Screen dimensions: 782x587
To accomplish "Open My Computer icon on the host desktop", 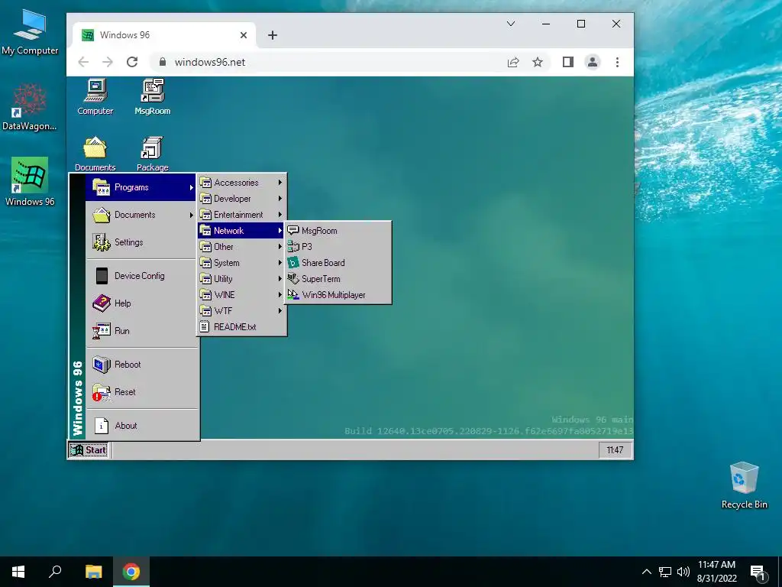I will (x=30, y=31).
